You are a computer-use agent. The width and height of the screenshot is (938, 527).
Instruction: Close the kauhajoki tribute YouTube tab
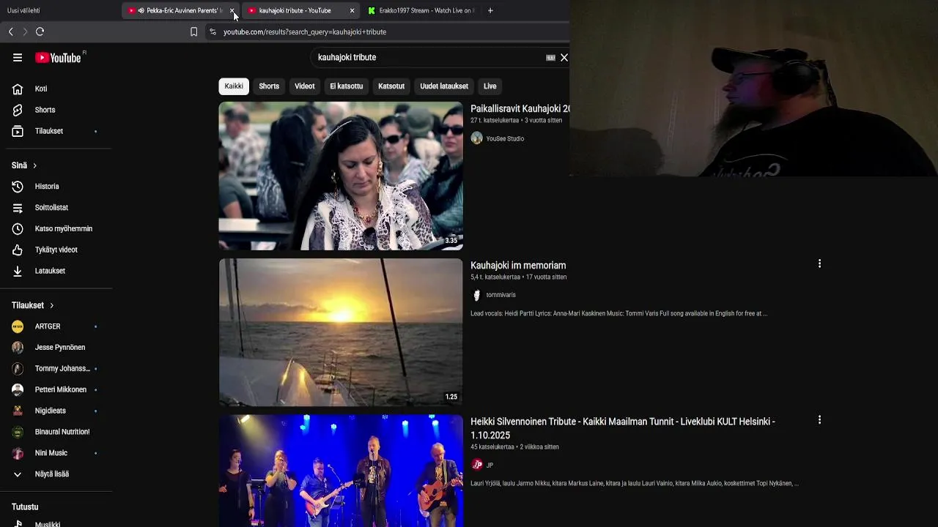coord(352,10)
